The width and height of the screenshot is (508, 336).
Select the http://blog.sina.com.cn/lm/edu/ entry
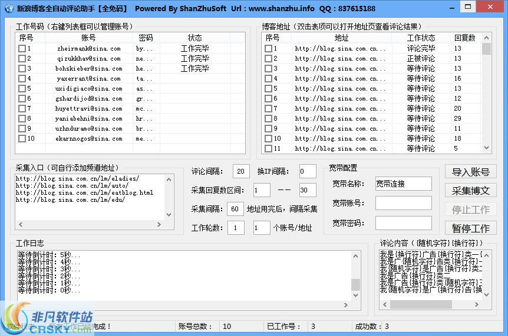pyautogui.click(x=70, y=200)
